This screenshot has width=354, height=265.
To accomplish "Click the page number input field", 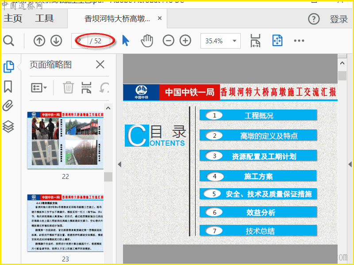I will coord(80,41).
